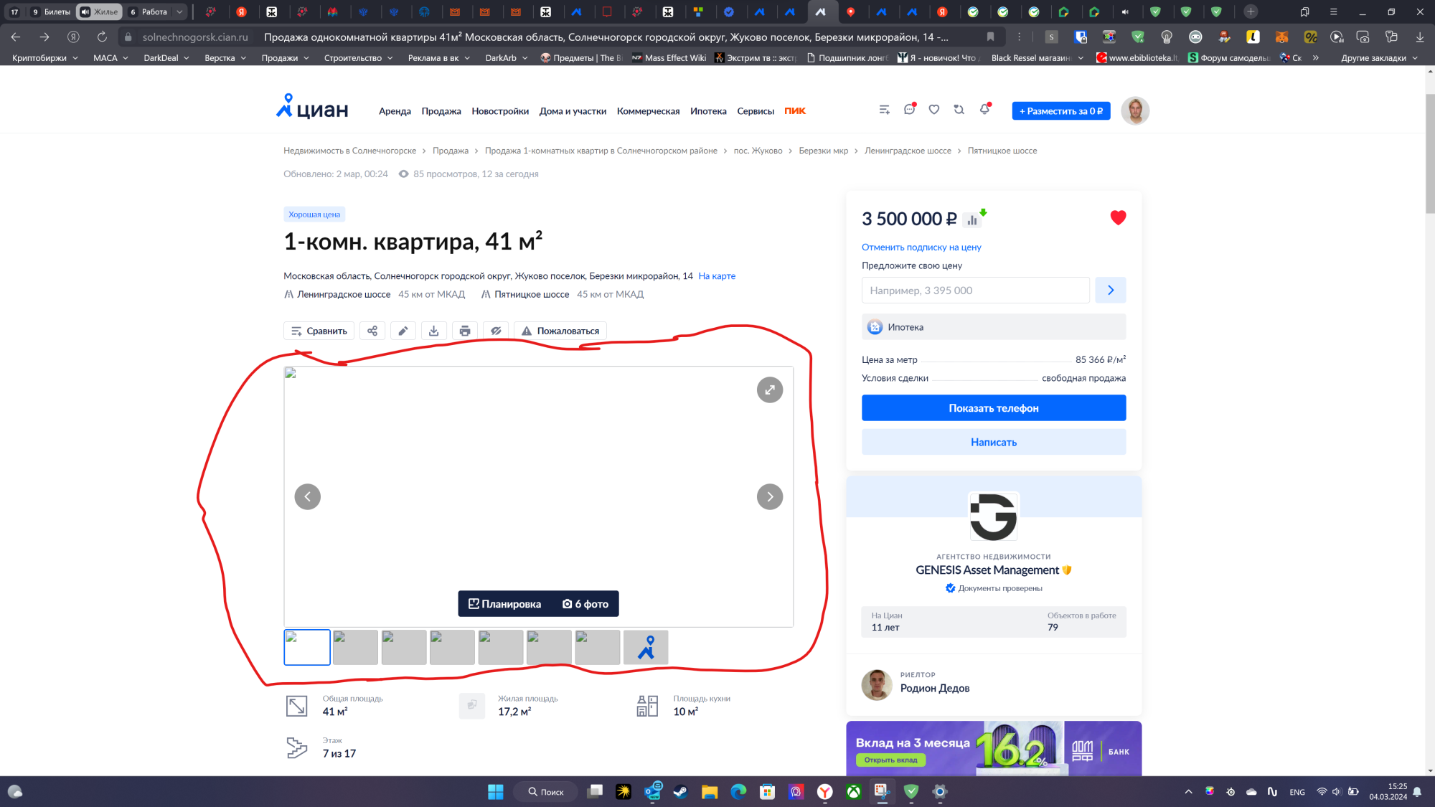Open Новостройки menu in Cian header
The image size is (1435, 807).
coord(500,111)
